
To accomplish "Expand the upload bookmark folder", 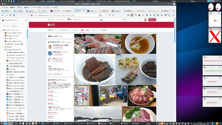I will click(3, 47).
